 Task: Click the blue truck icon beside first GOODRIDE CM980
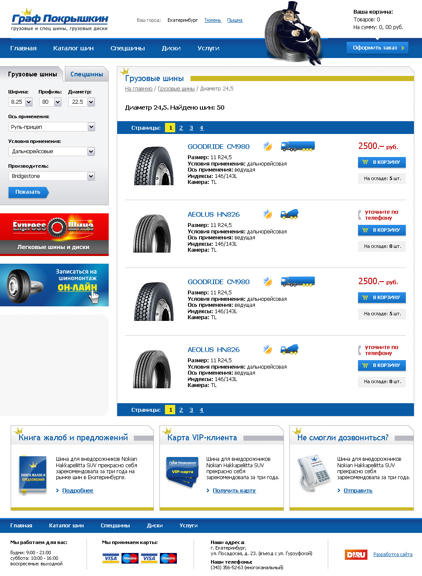(x=298, y=146)
